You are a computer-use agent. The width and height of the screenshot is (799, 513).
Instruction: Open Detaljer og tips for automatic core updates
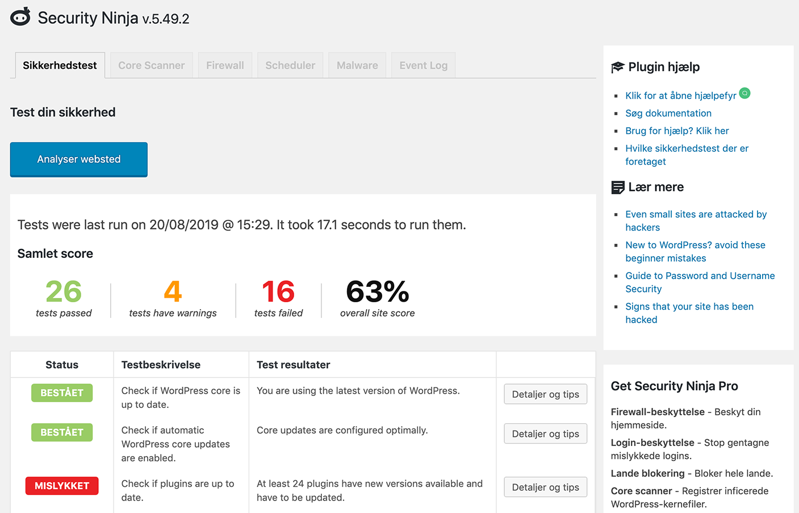click(x=545, y=433)
